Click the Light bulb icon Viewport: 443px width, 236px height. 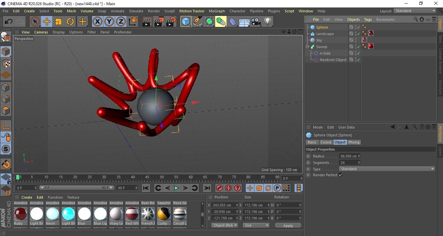(x=267, y=22)
